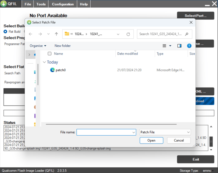Collapse the Today group
This screenshot has width=218, height=173.
[x=44, y=62]
